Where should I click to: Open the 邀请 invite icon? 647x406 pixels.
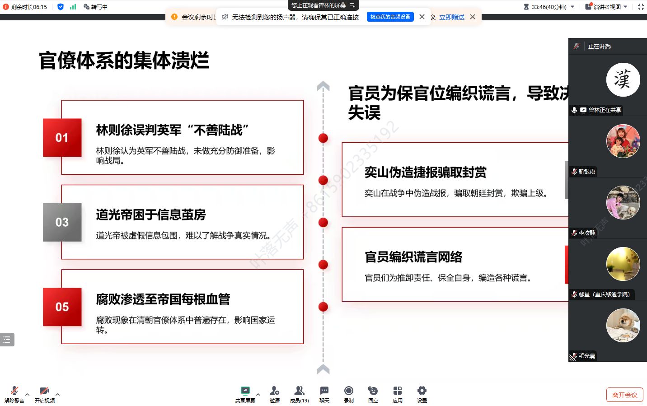point(274,393)
